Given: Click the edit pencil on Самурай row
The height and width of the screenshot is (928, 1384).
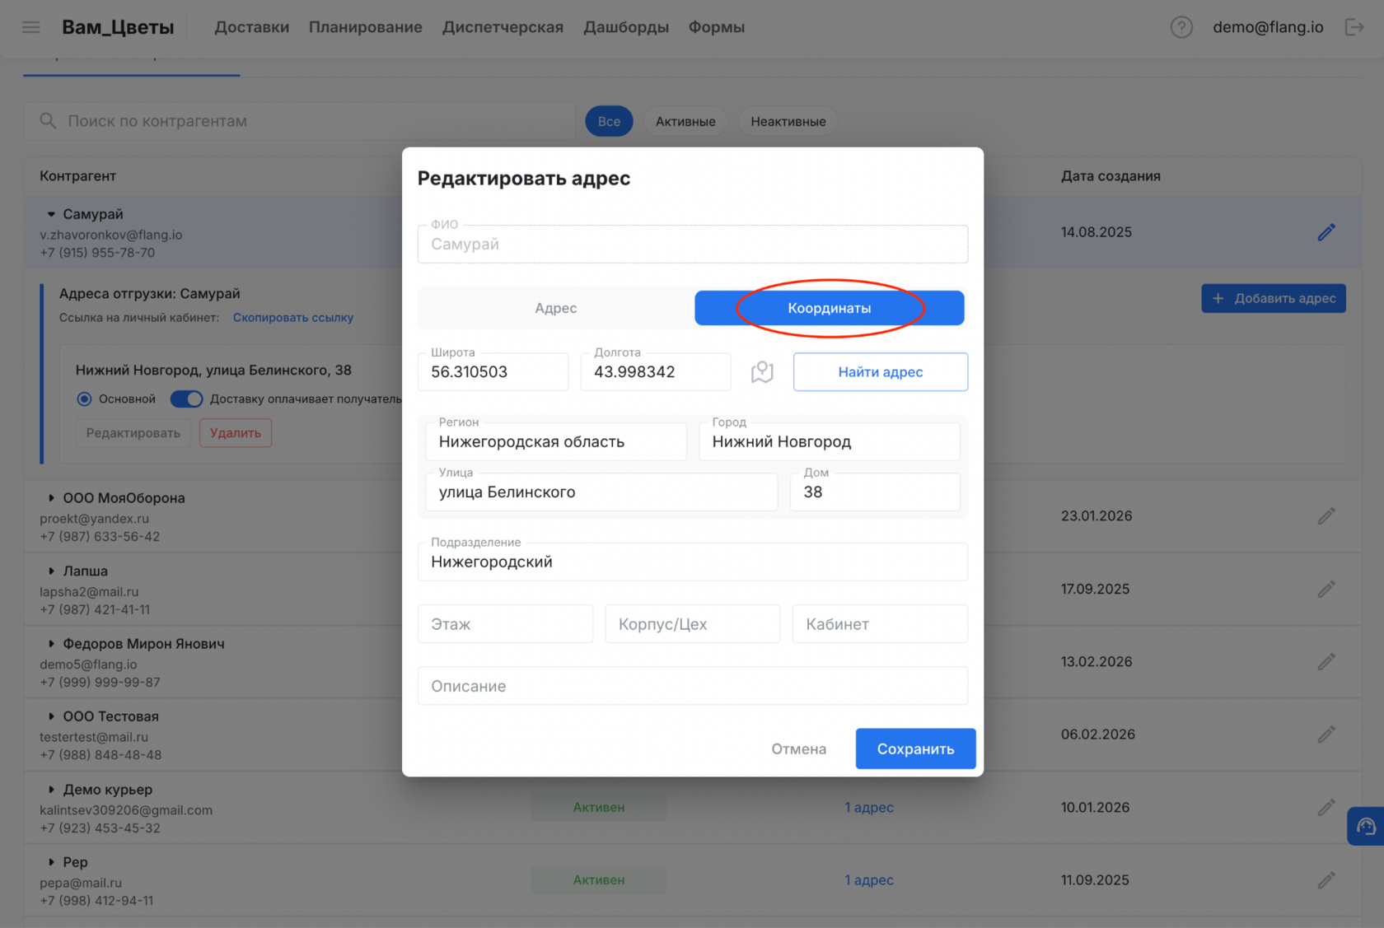Looking at the screenshot, I should (x=1326, y=232).
